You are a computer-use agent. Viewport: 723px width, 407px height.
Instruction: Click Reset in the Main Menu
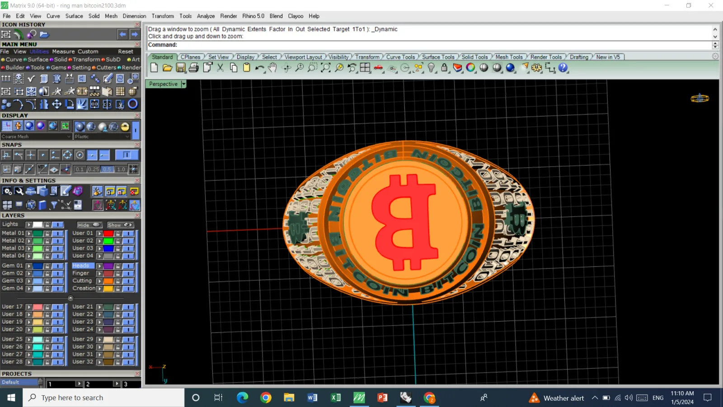pyautogui.click(x=126, y=52)
